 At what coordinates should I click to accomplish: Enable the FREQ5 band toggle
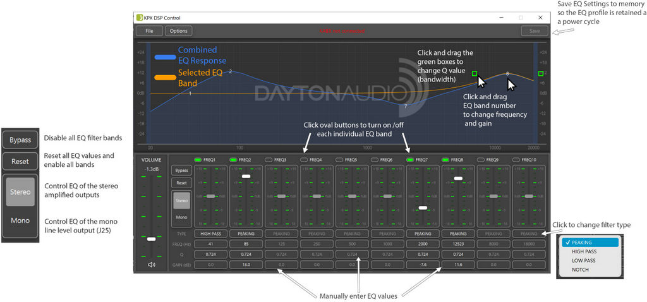pos(339,159)
